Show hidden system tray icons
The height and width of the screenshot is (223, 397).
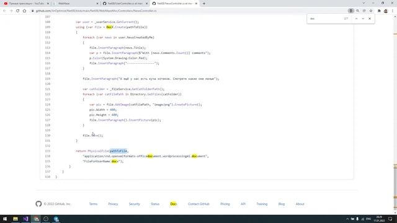tap(347, 219)
